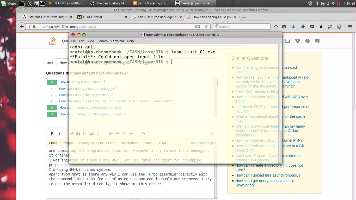Open 'How can I create a directory' link
The width and height of the screenshot is (356, 200).
pyautogui.click(x=269, y=167)
